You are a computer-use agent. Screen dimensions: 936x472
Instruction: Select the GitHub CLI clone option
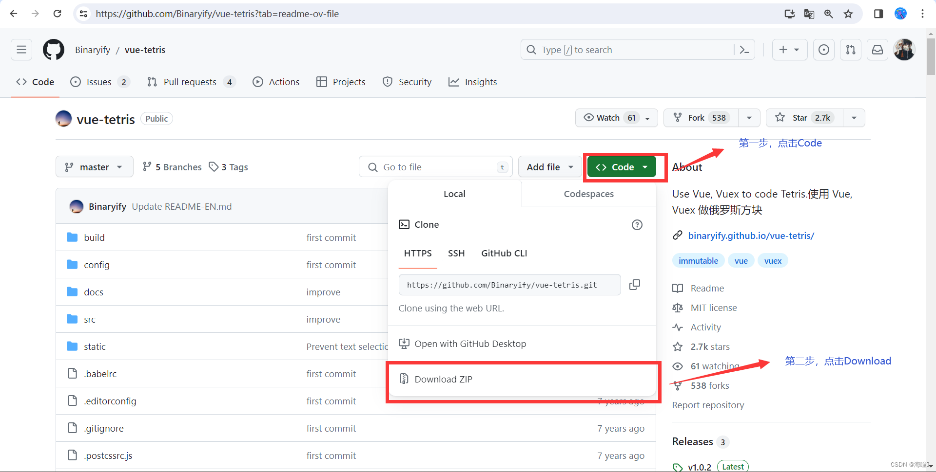504,253
